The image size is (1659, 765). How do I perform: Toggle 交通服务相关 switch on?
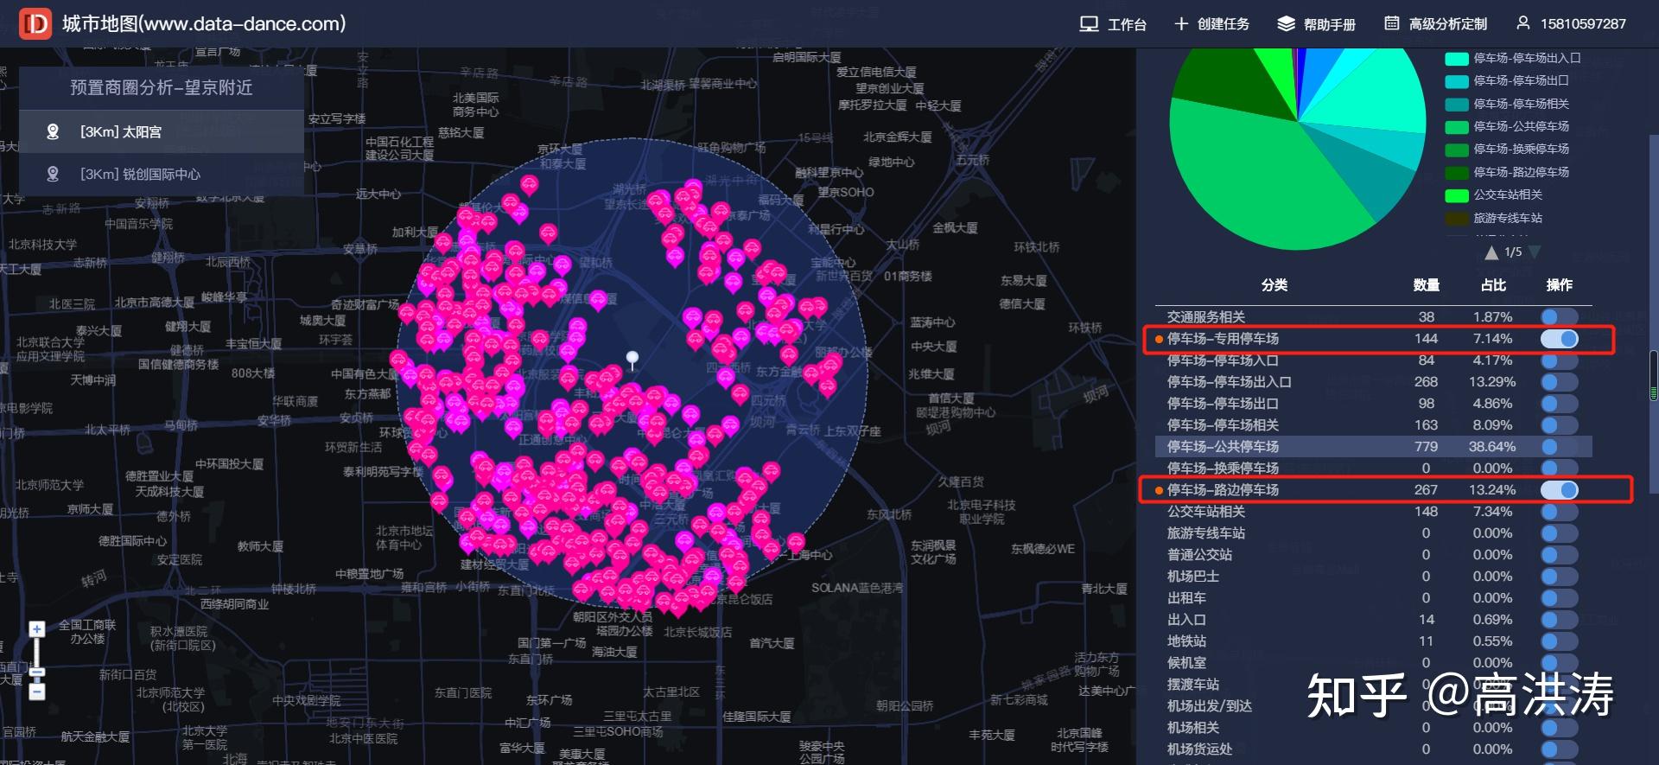(1559, 317)
